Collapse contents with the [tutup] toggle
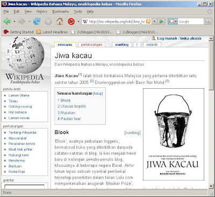The image size is (215, 197). pos(98,94)
